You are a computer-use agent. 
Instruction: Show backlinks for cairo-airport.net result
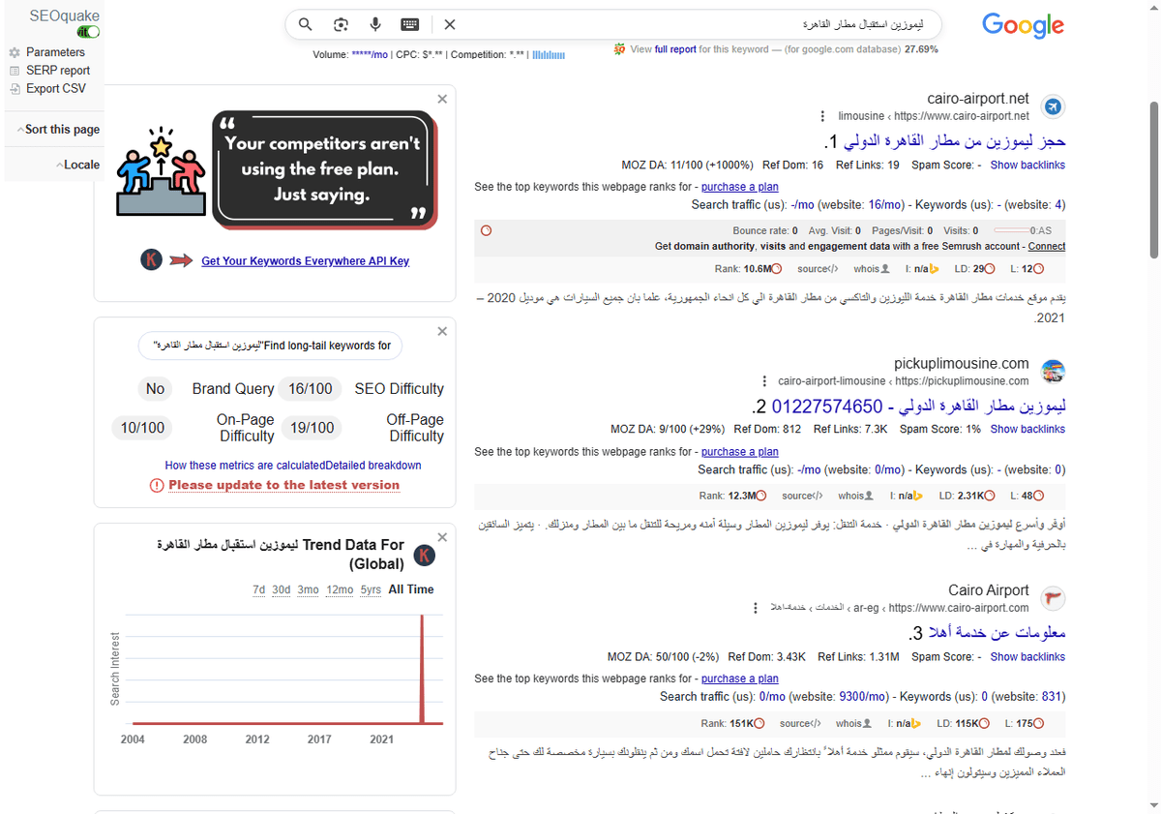(x=1027, y=166)
